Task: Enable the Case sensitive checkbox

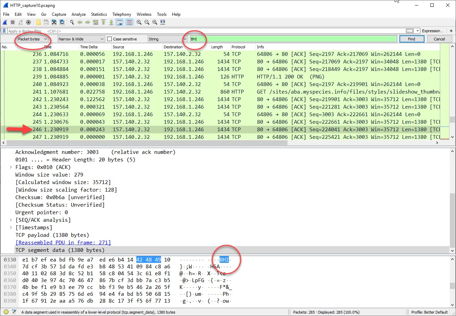Action: pos(109,39)
